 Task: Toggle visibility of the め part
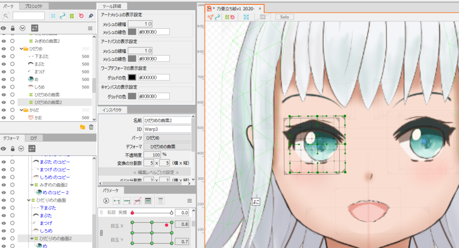tap(3, 79)
